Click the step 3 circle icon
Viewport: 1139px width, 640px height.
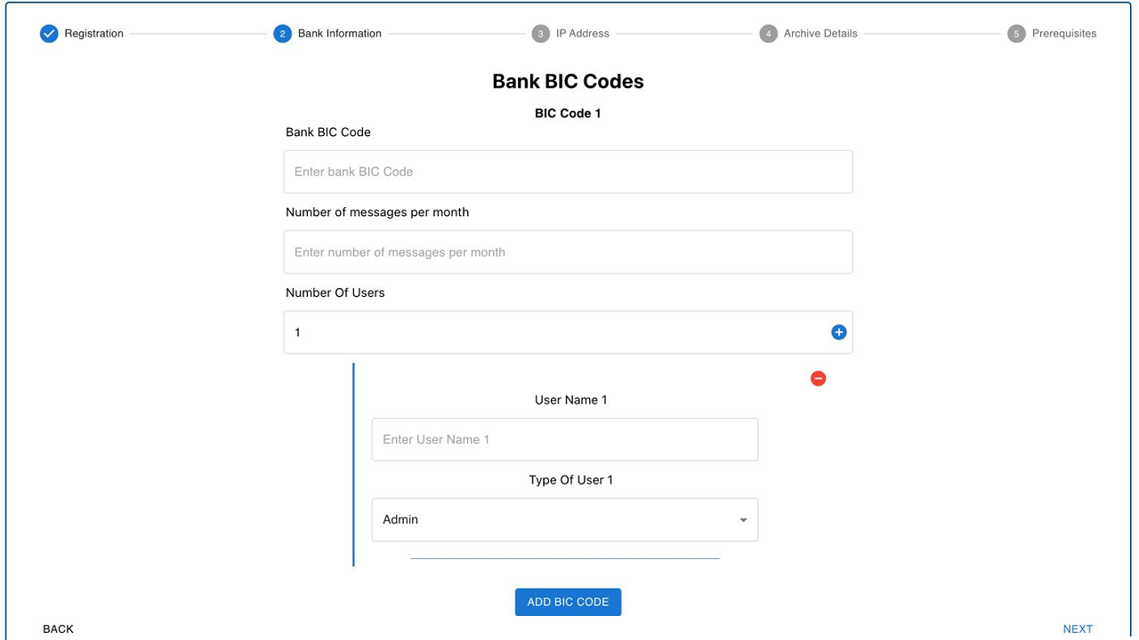(541, 34)
